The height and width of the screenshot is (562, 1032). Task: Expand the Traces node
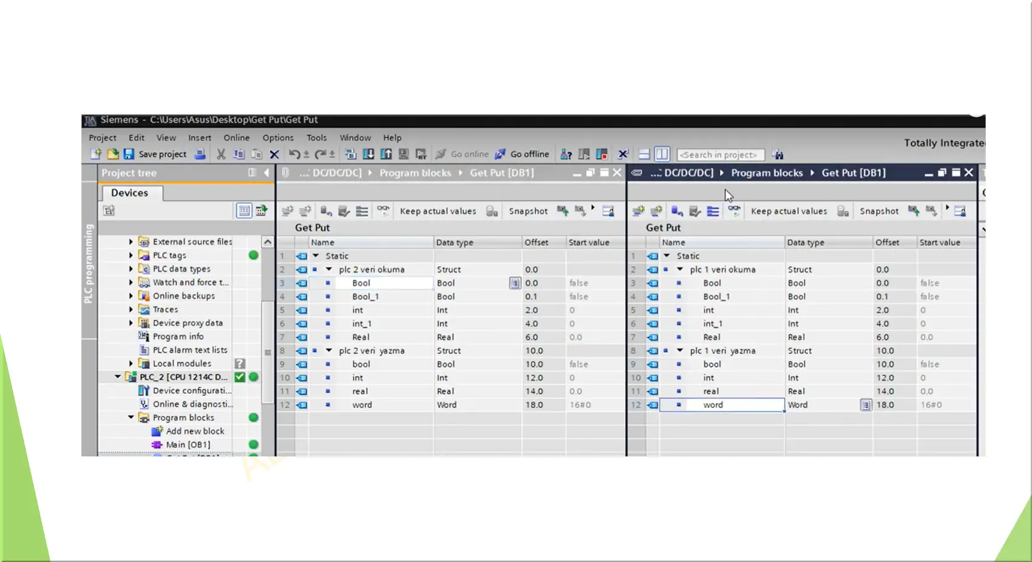[131, 309]
